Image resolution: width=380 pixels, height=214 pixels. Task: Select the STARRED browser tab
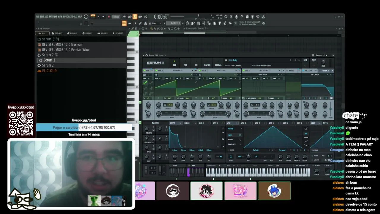118,33
